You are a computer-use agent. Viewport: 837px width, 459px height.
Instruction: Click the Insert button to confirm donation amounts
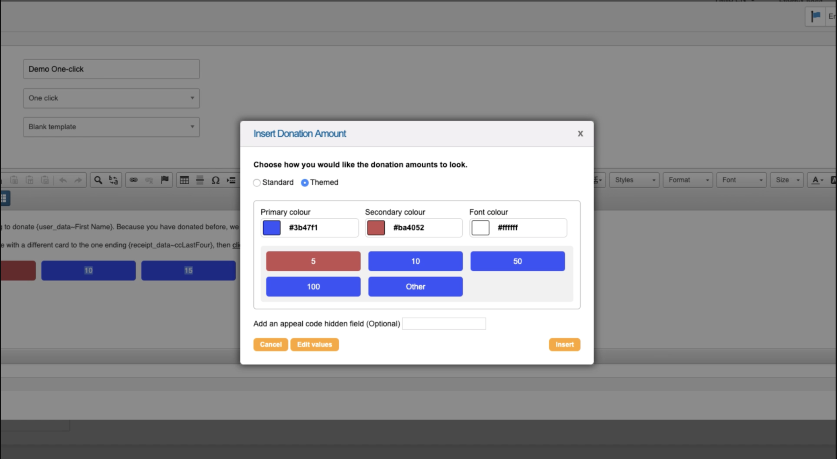(564, 345)
